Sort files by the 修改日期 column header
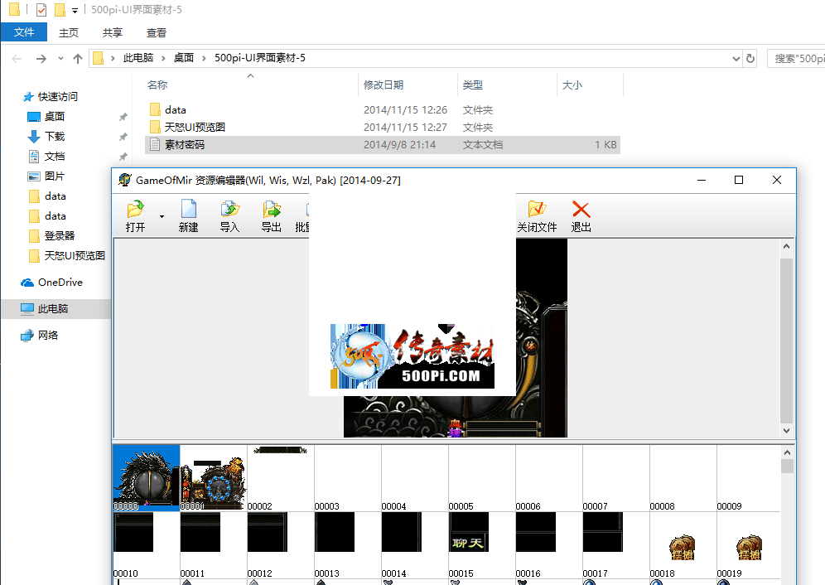The image size is (825, 585). click(408, 85)
